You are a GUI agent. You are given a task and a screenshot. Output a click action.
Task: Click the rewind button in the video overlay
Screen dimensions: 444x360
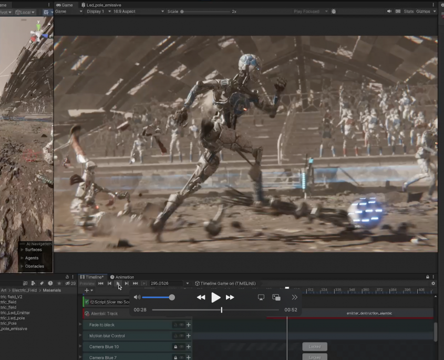click(201, 297)
